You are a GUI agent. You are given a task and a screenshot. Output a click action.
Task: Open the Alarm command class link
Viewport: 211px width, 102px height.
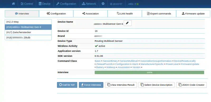[x=135, y=64]
